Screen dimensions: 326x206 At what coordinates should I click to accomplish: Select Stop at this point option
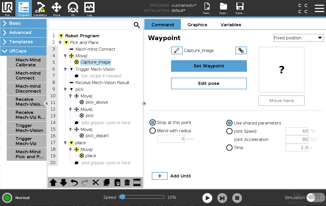153,122
